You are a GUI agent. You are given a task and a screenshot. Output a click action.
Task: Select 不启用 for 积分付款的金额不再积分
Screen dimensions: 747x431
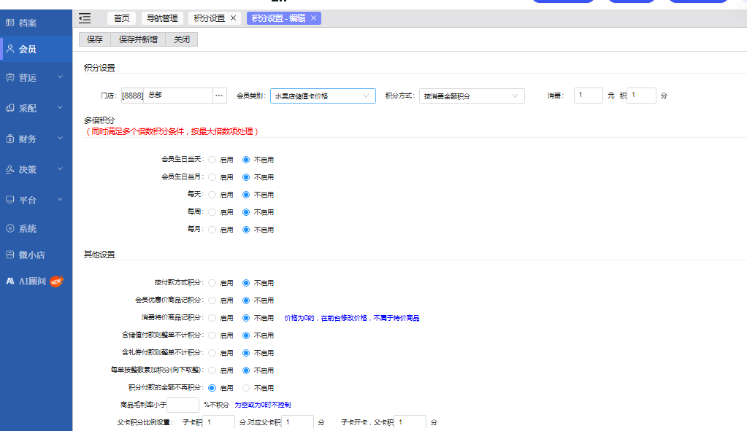pyautogui.click(x=246, y=388)
